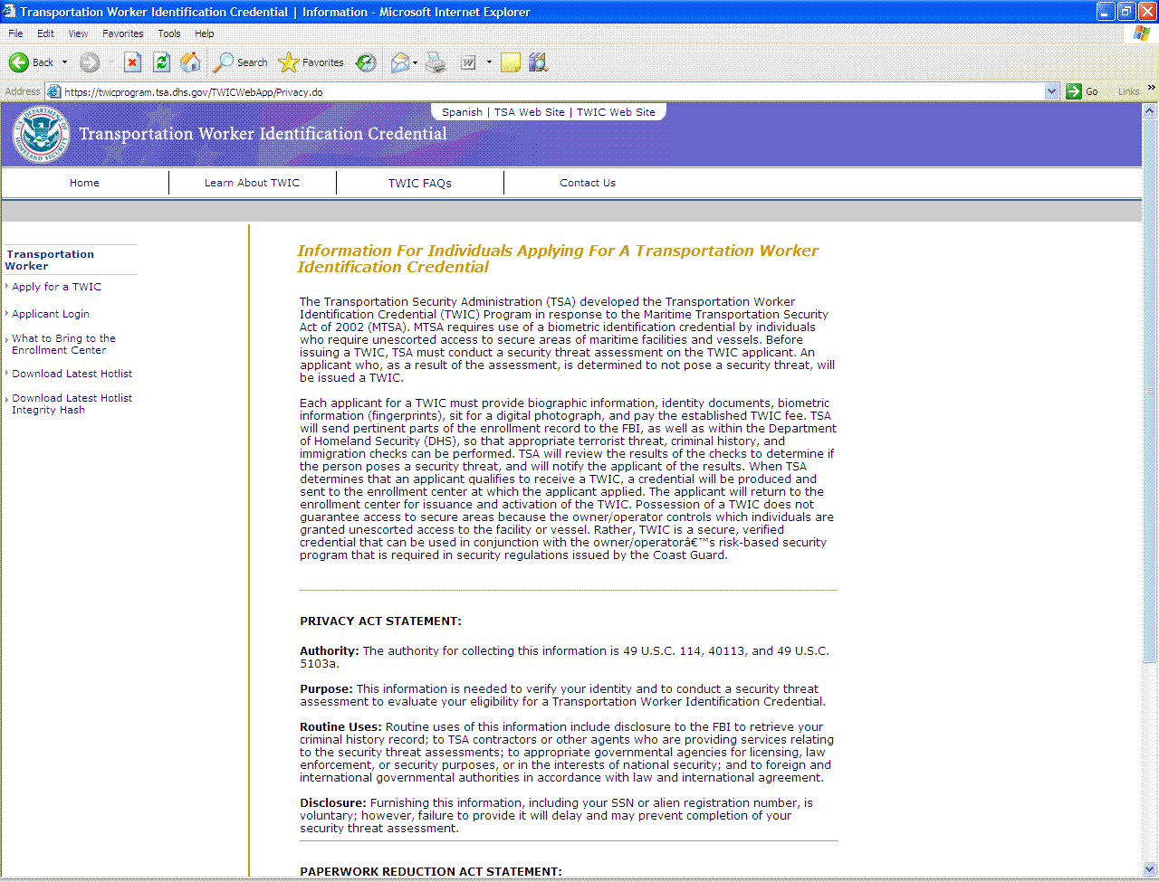Click Download Latest Hotlist link (not Integrity Hash)
The width and height of the screenshot is (1159, 882).
pyautogui.click(x=72, y=374)
